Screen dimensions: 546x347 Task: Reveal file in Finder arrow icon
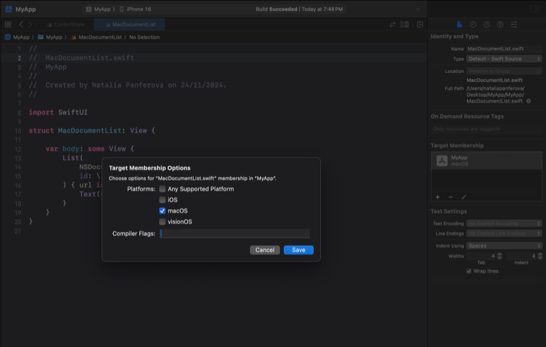point(528,101)
